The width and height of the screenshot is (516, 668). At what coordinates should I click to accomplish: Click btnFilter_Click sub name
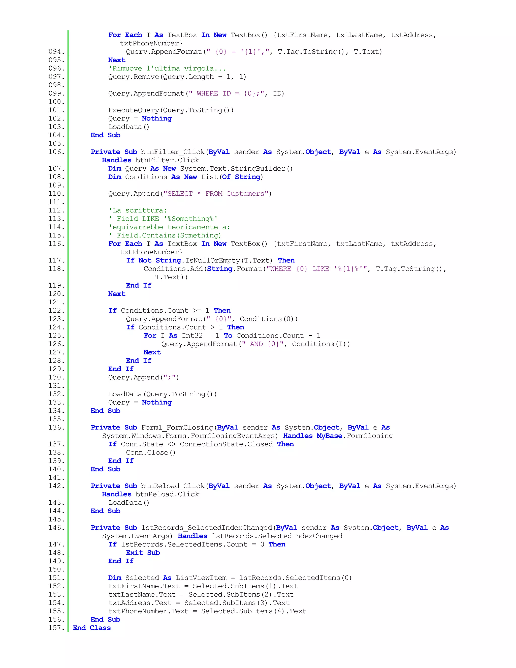173,152
